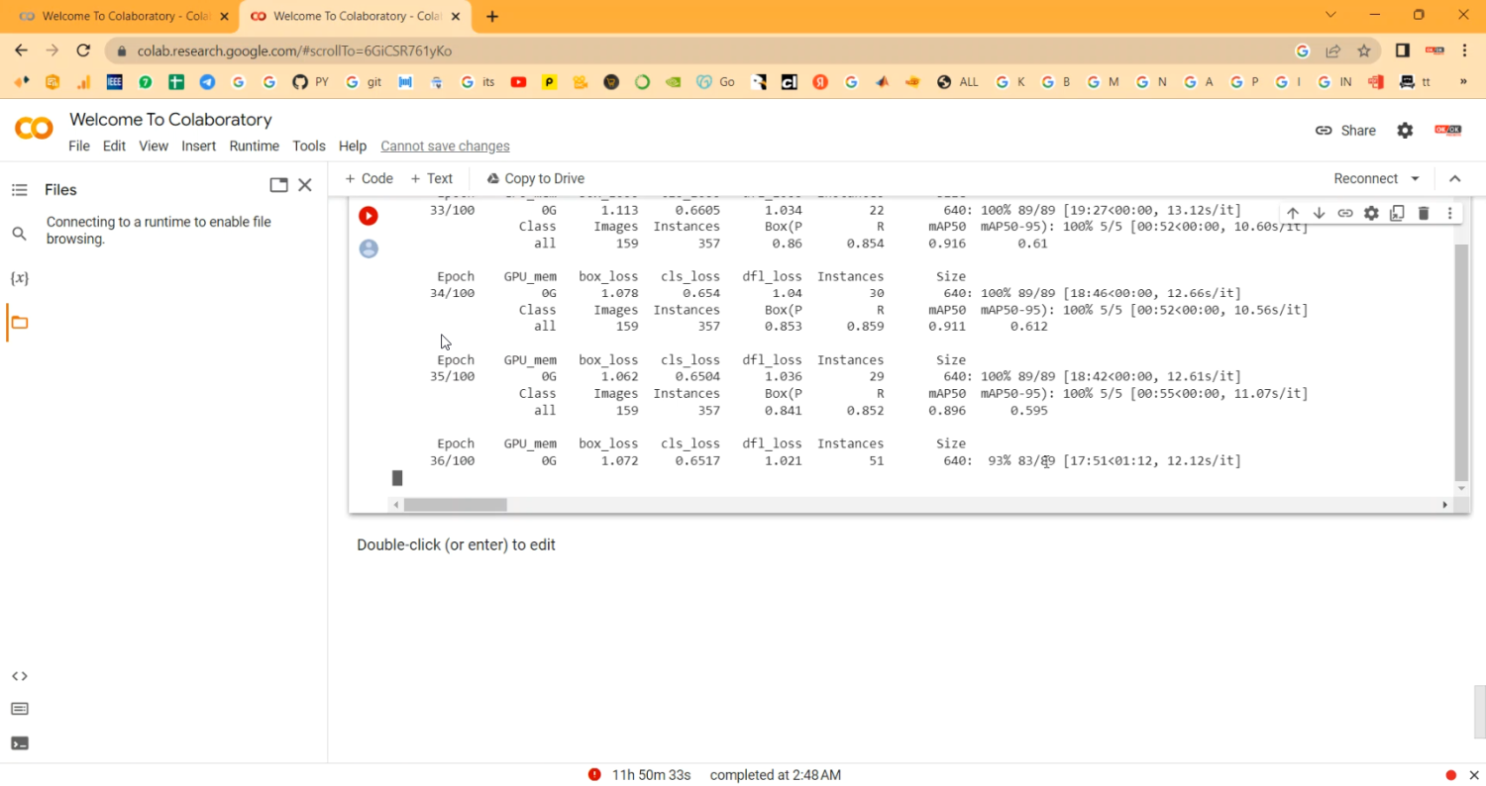Viewport: 1486px width, 786px height.
Task: Open cell settings gear in cell toolbar
Action: (x=1371, y=213)
